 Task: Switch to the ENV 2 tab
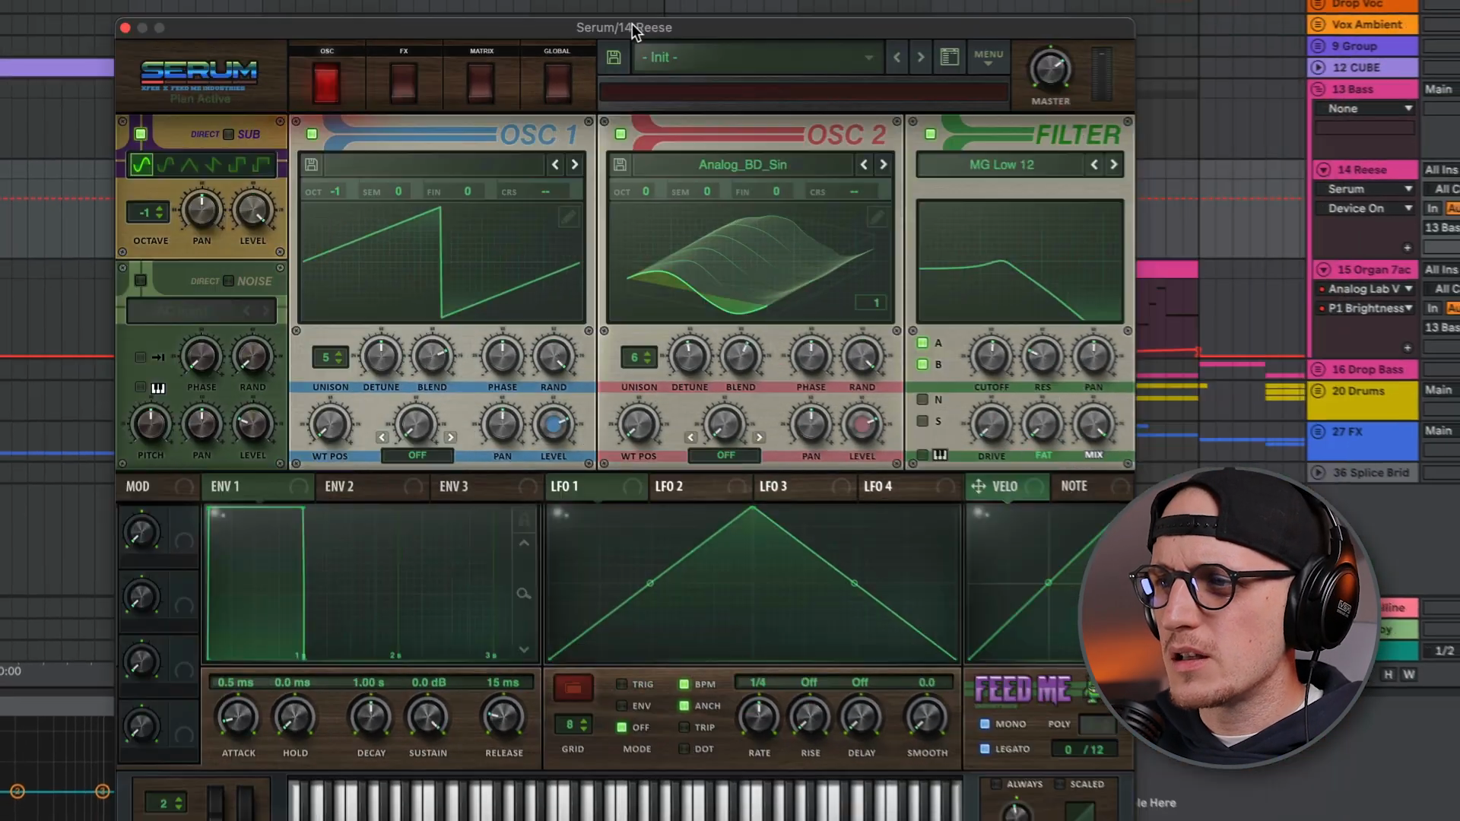[x=340, y=487]
